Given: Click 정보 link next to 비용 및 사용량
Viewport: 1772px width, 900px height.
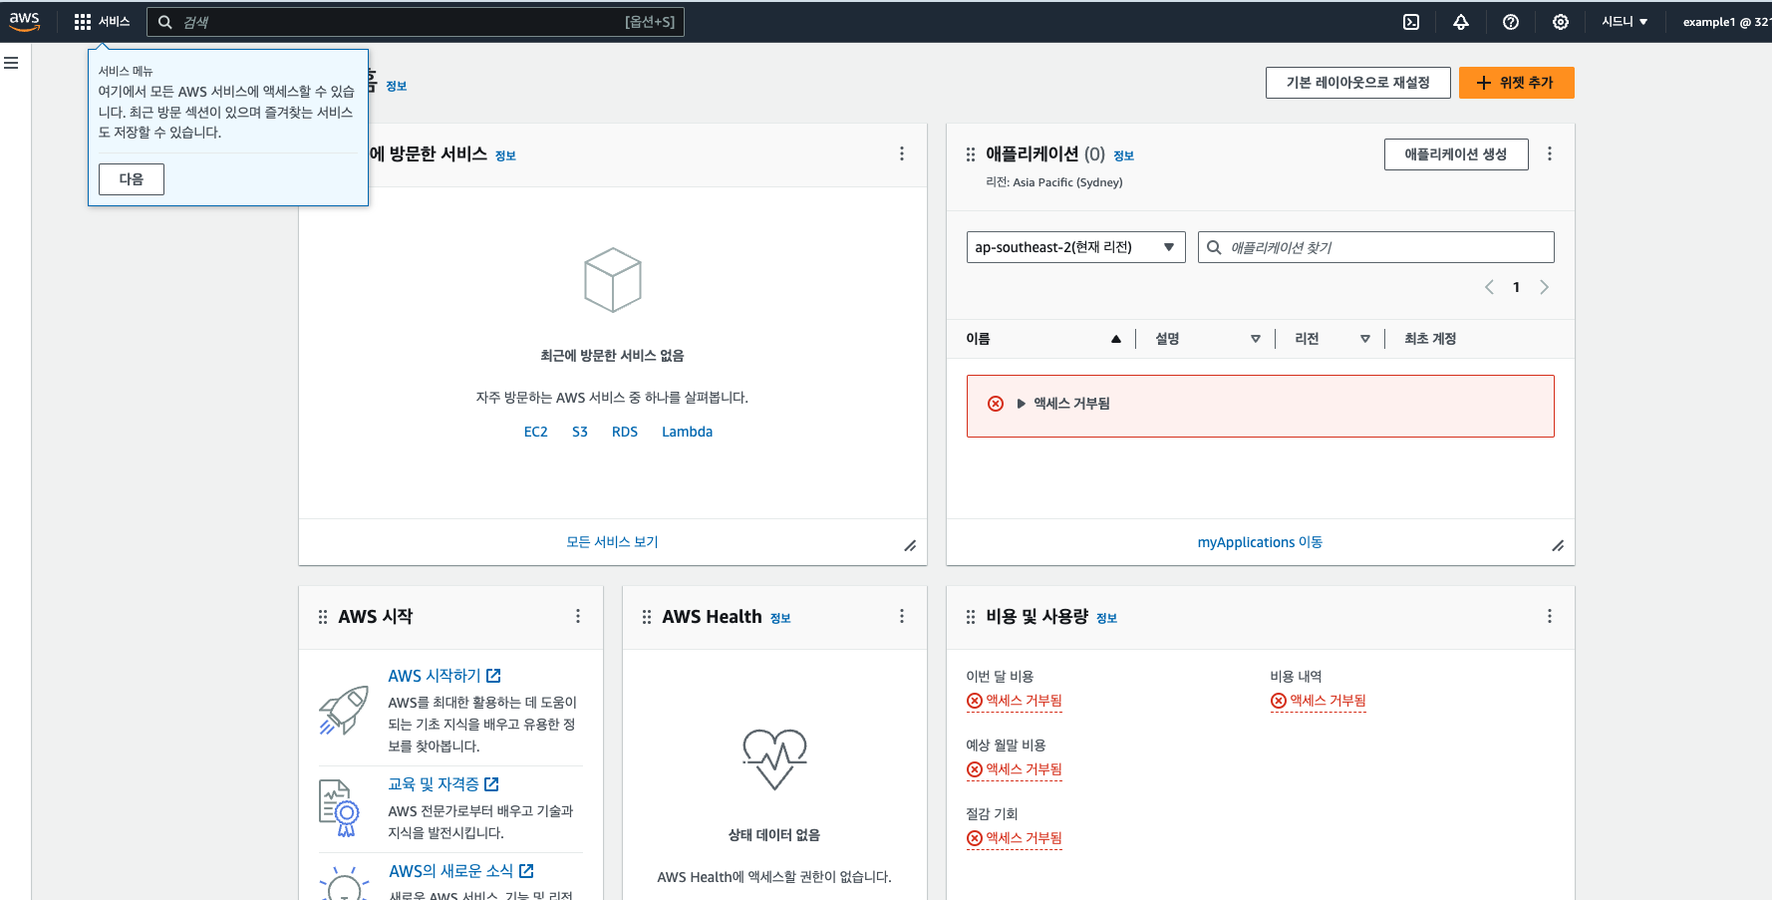Looking at the screenshot, I should (x=1106, y=618).
